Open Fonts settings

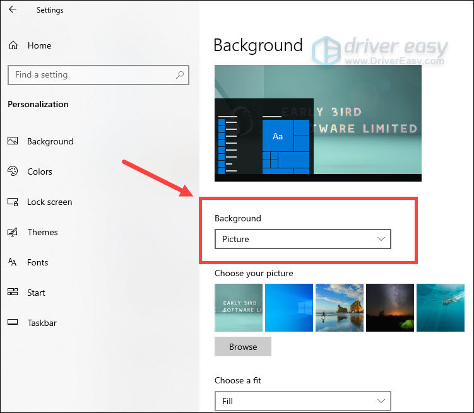[37, 262]
